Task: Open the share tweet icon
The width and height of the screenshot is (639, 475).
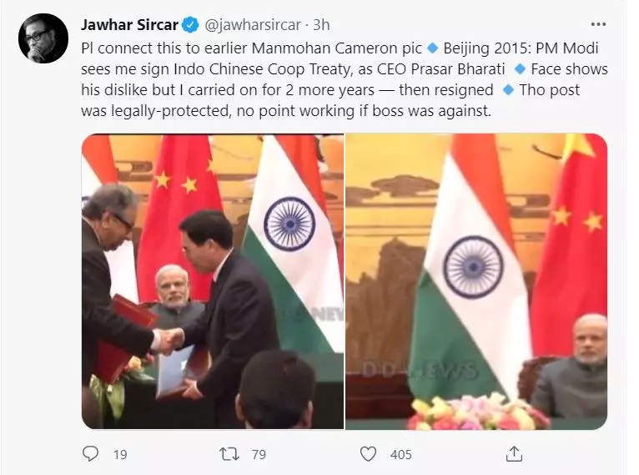Action: (514, 453)
